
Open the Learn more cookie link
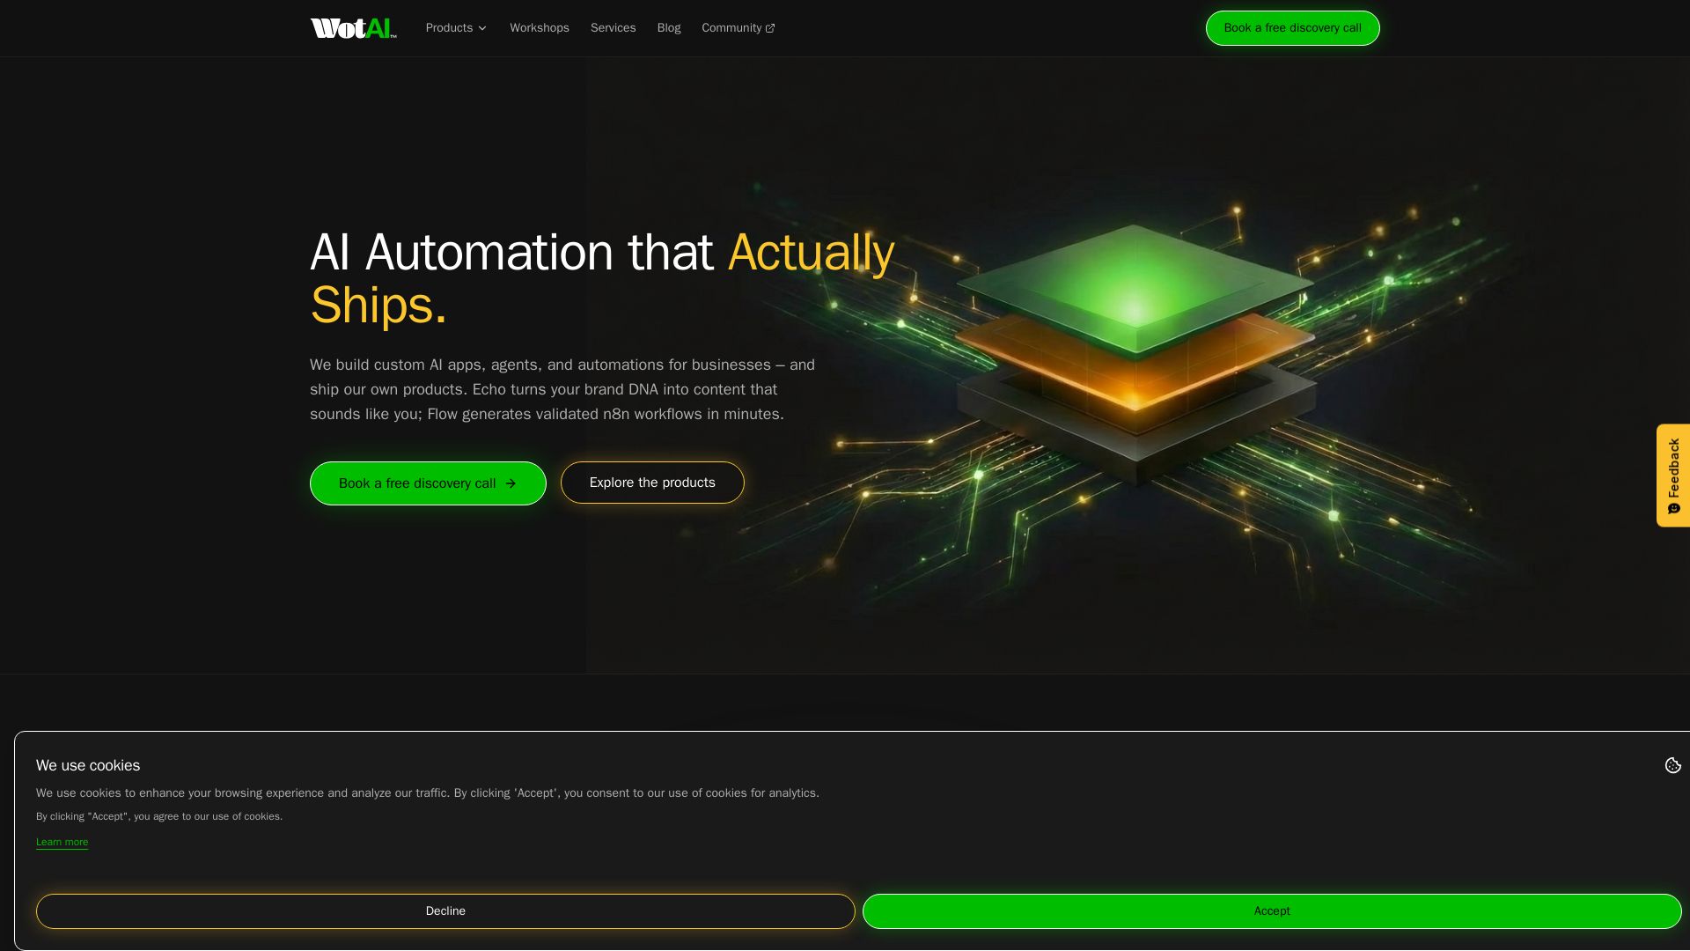62,842
